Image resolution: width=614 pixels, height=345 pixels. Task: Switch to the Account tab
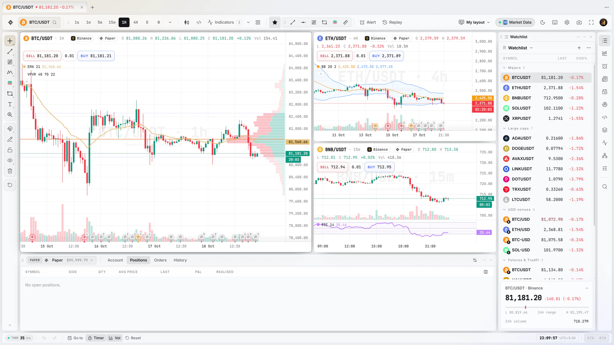point(115,260)
